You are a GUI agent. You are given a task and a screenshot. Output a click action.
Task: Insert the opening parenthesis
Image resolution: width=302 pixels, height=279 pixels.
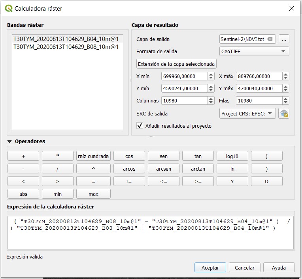267,156
